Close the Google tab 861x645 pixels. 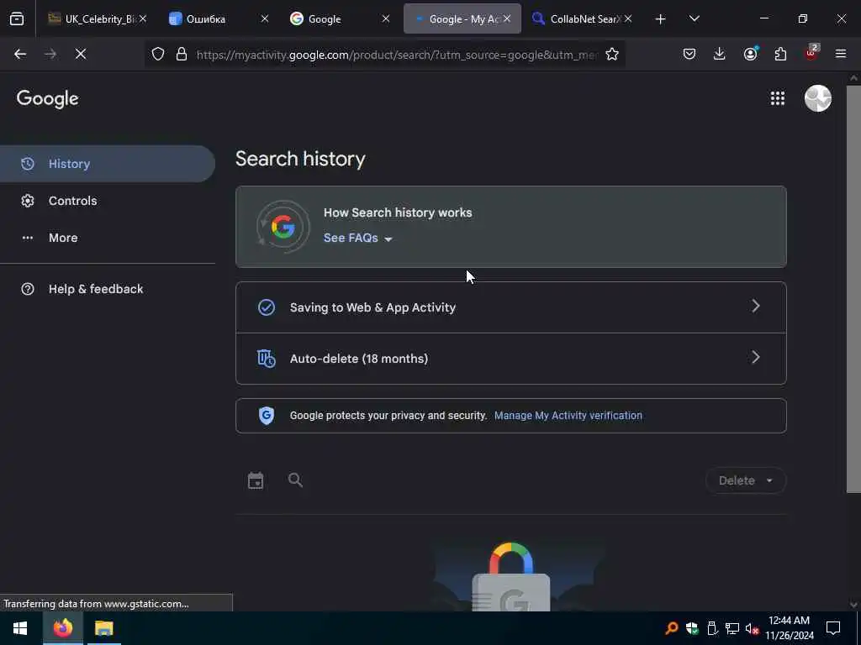click(x=385, y=18)
